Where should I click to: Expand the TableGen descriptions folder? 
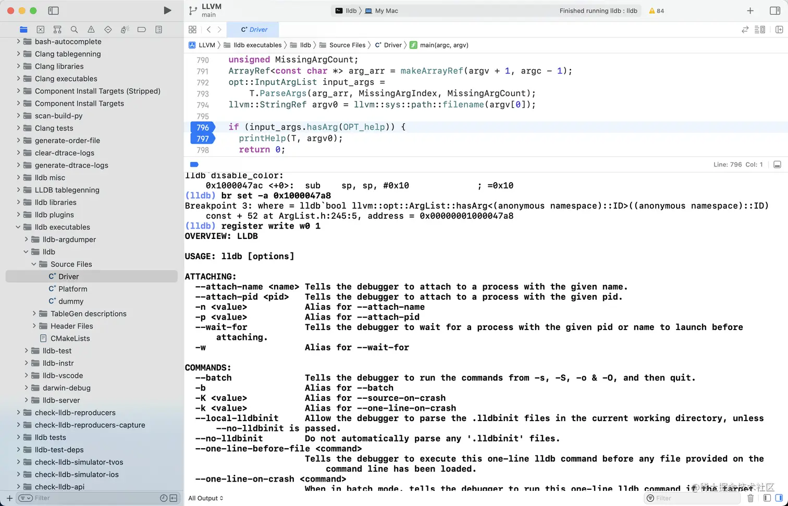pyautogui.click(x=34, y=314)
